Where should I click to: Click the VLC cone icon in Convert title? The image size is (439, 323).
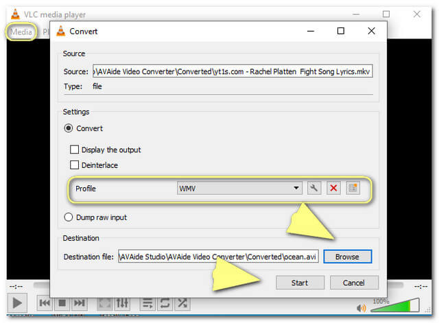(x=60, y=31)
